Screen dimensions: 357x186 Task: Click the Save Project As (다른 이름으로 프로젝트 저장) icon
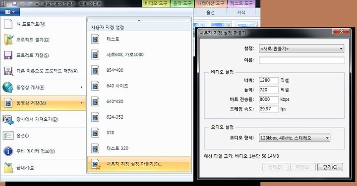(8, 71)
